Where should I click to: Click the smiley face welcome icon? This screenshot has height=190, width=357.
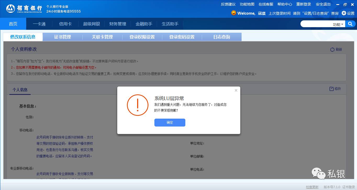pyautogui.click(x=234, y=13)
